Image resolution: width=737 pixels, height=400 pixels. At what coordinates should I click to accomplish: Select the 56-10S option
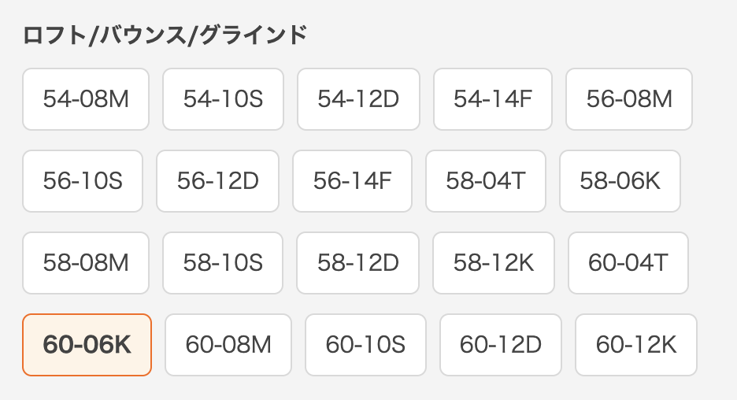coord(83,181)
